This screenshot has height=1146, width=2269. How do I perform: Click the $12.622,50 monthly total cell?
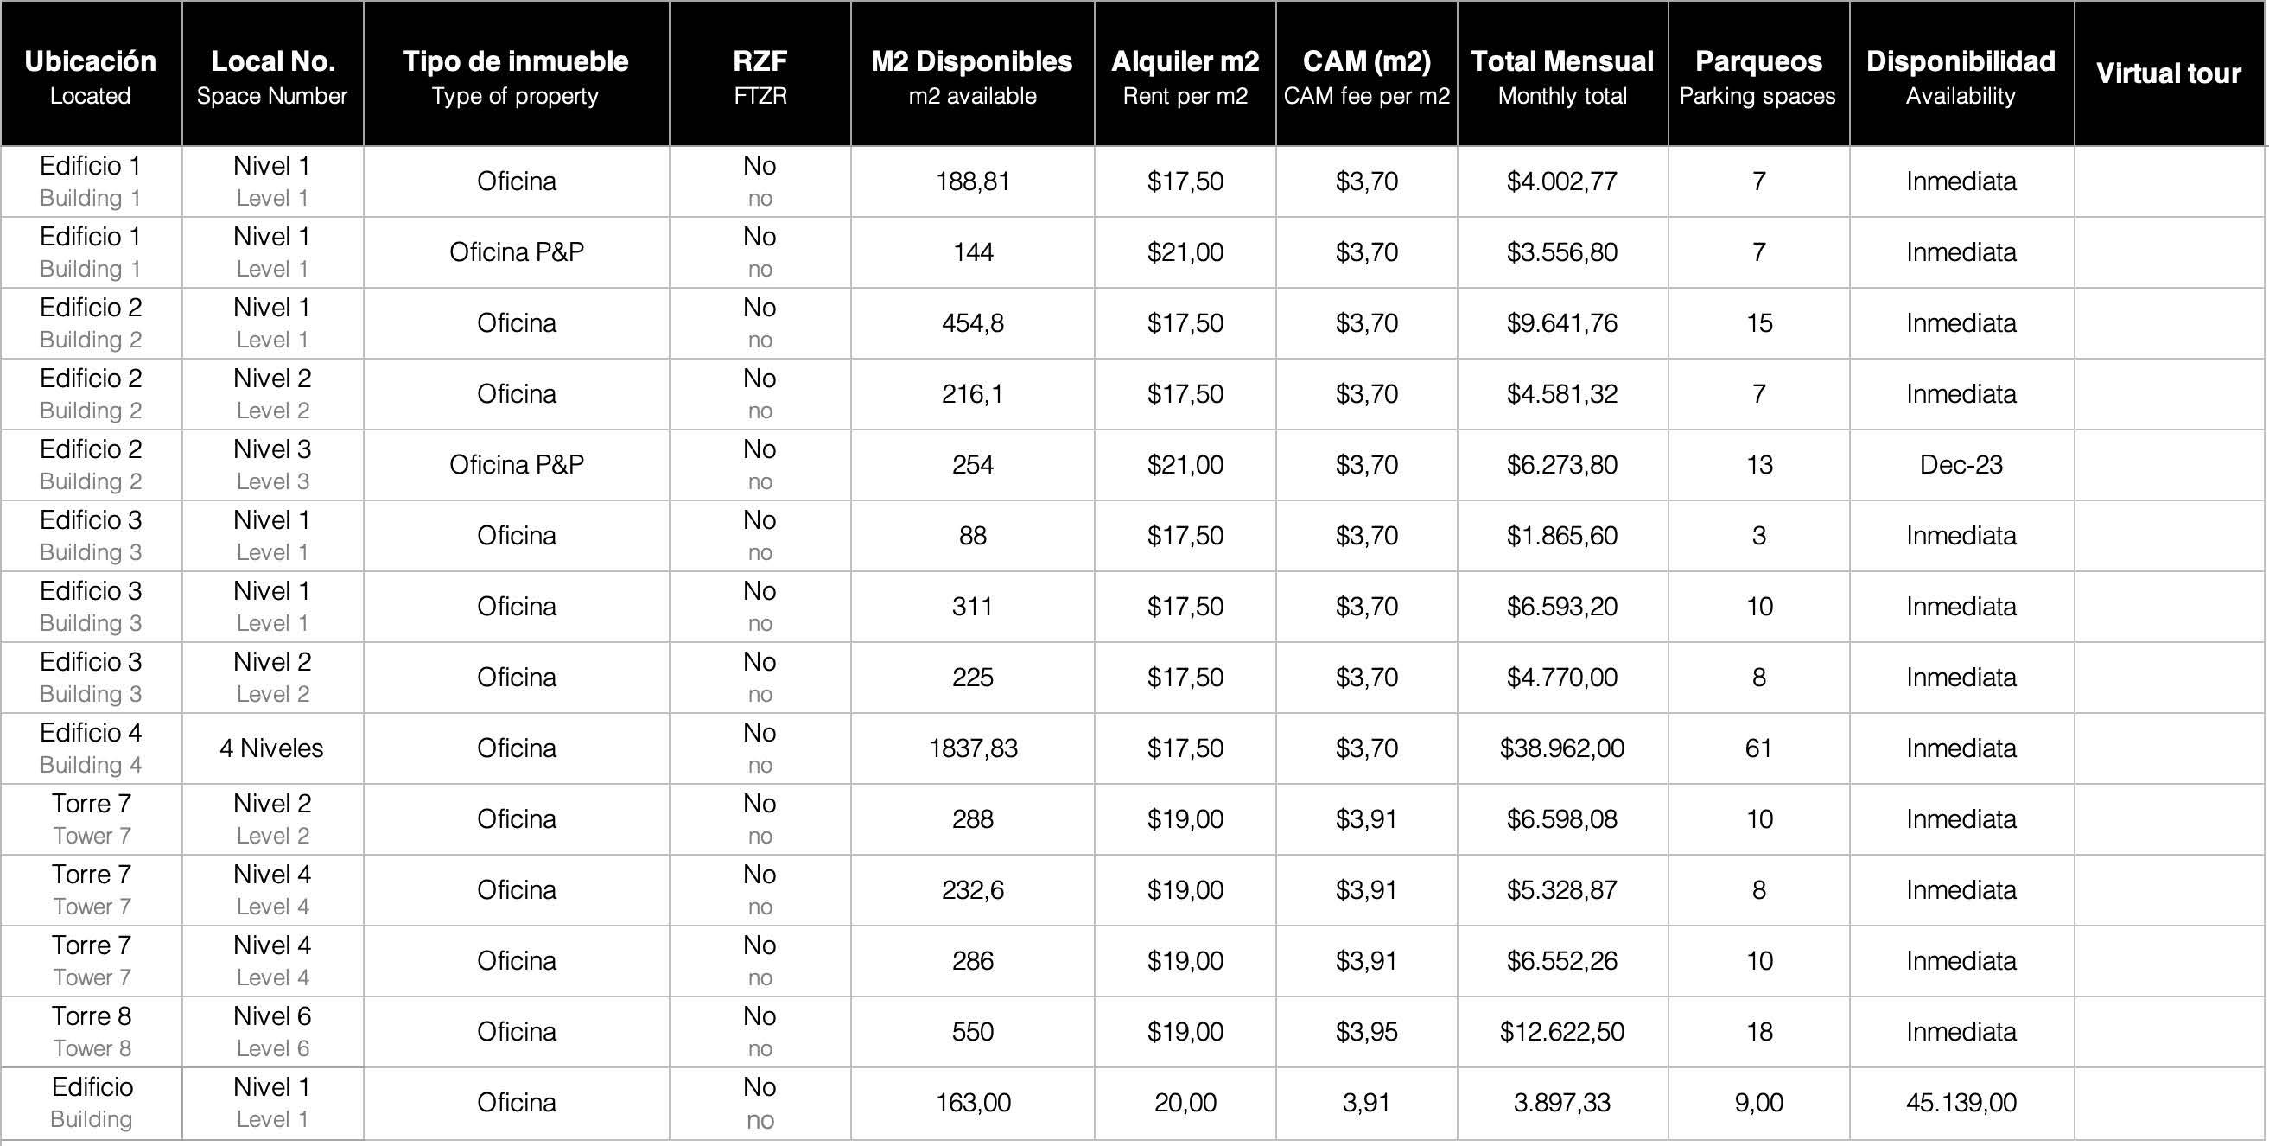tap(1561, 1033)
